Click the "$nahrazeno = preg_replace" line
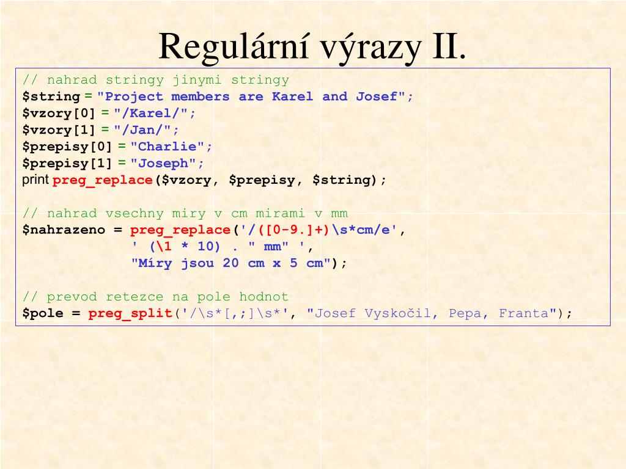This screenshot has width=626, height=469. click(x=214, y=230)
